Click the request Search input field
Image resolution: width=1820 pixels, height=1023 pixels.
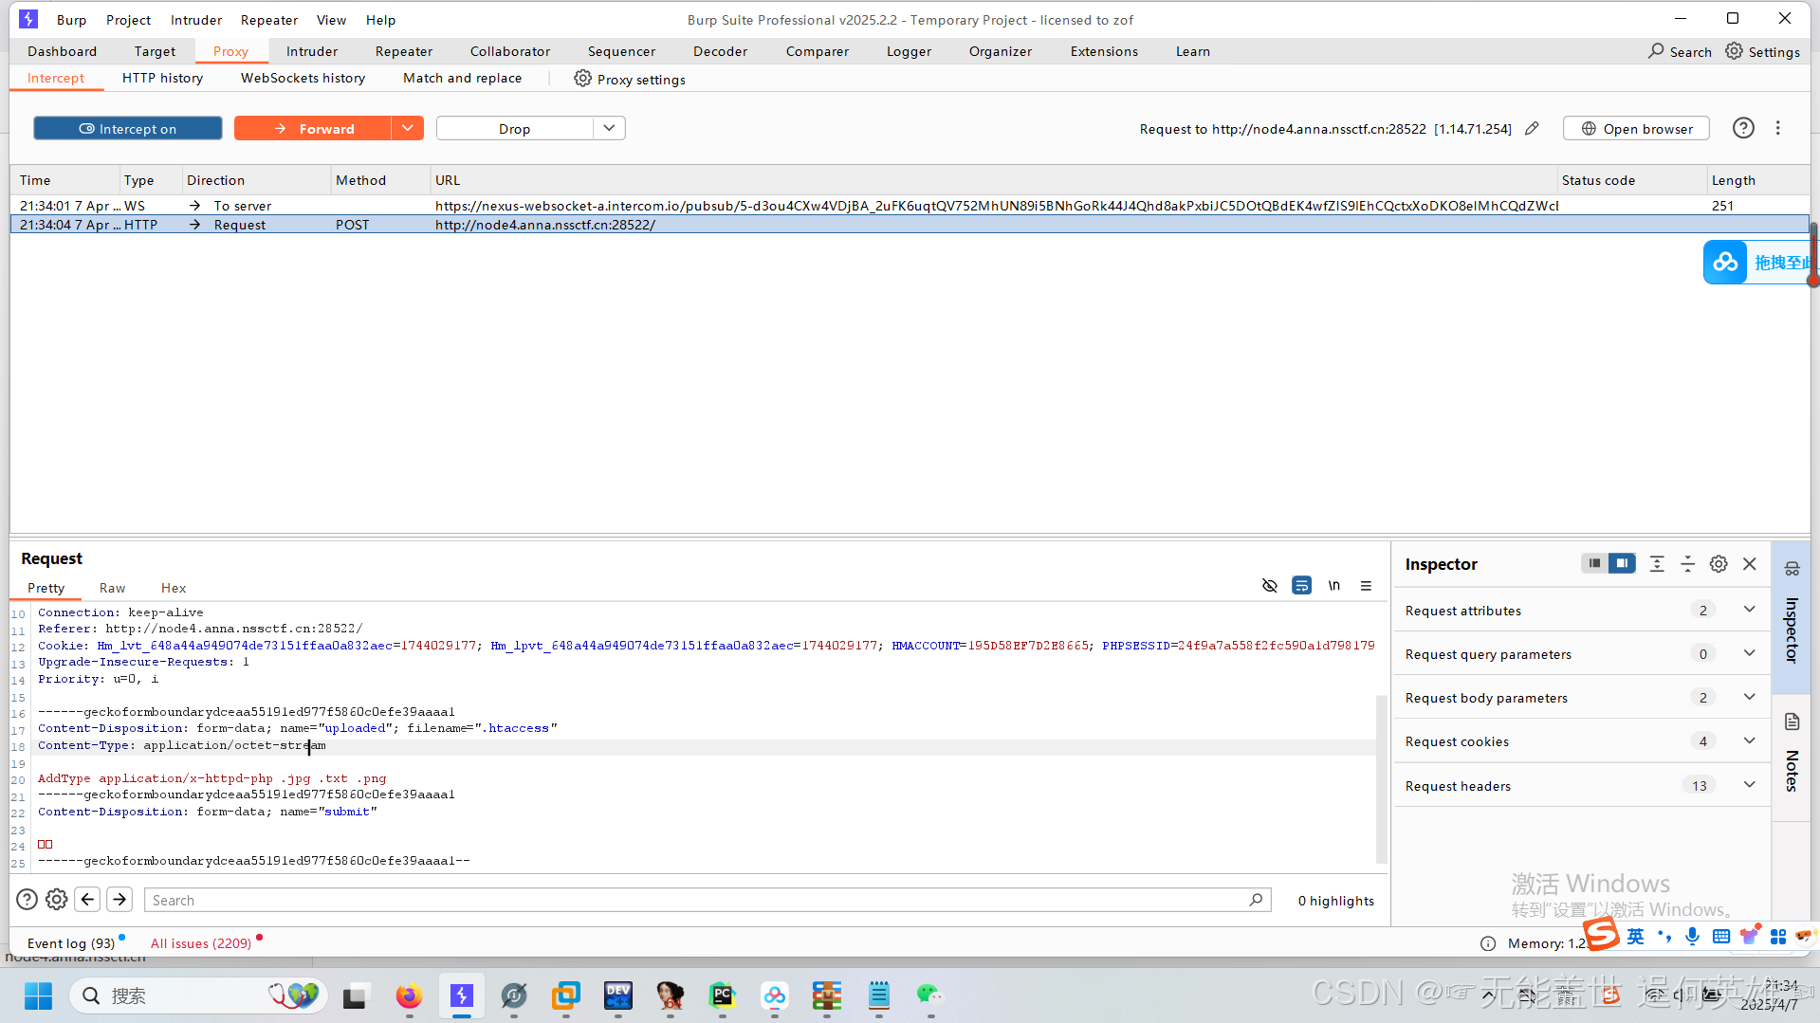(x=707, y=900)
